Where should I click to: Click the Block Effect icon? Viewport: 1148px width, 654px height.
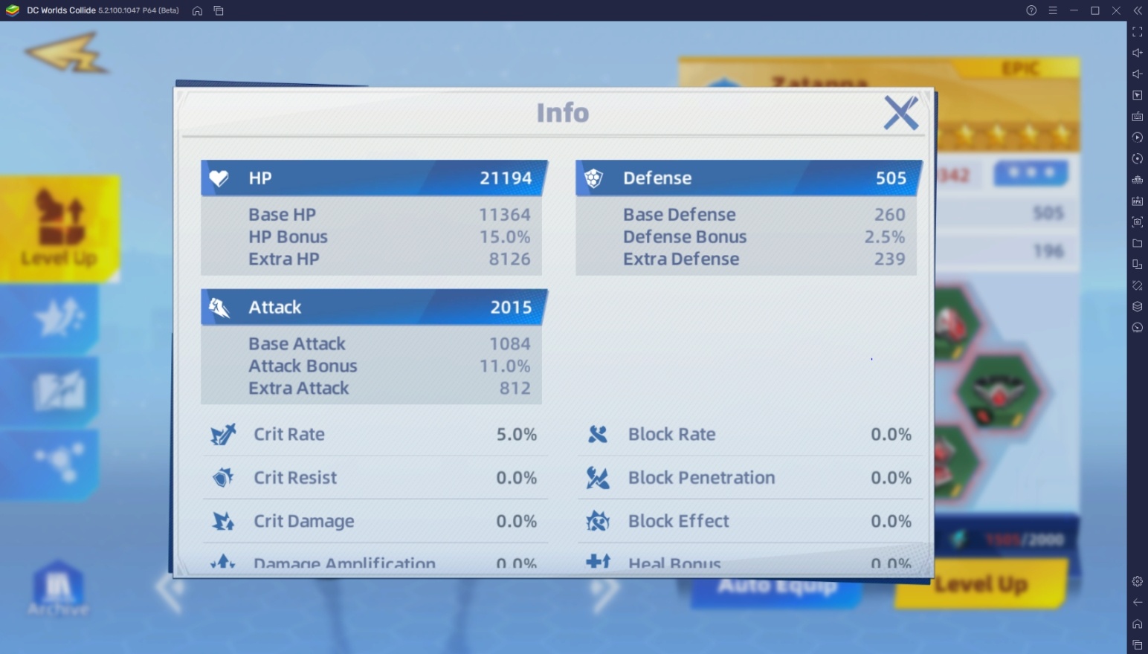pyautogui.click(x=598, y=521)
